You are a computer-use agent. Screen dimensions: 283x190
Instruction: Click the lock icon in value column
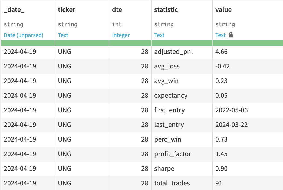coord(231,35)
